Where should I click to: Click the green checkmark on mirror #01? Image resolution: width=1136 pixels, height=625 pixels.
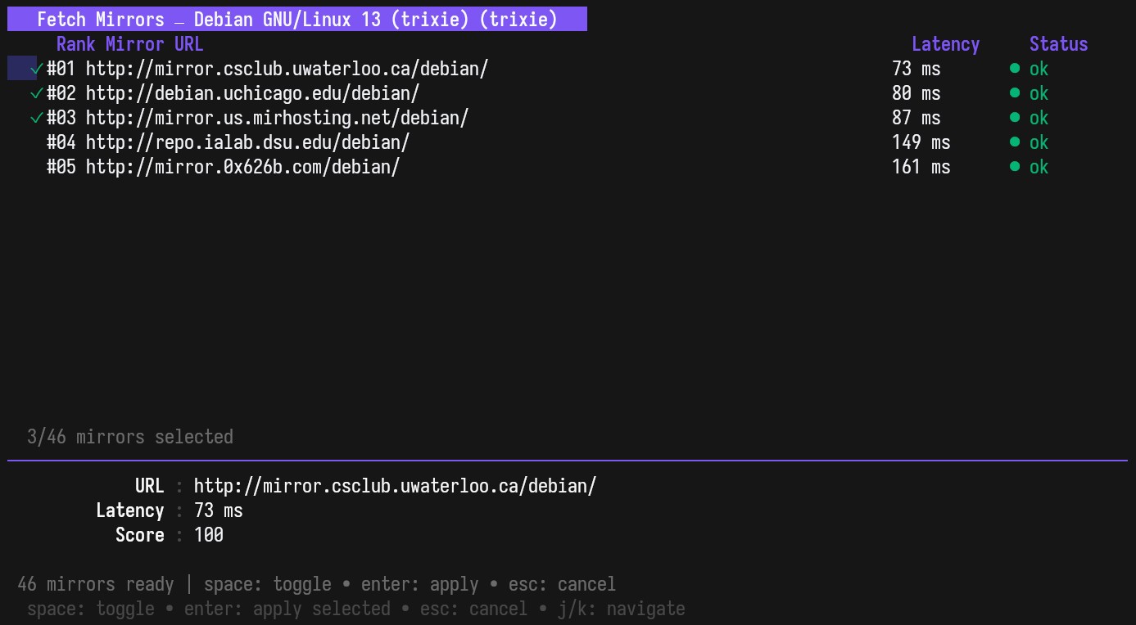click(x=36, y=70)
